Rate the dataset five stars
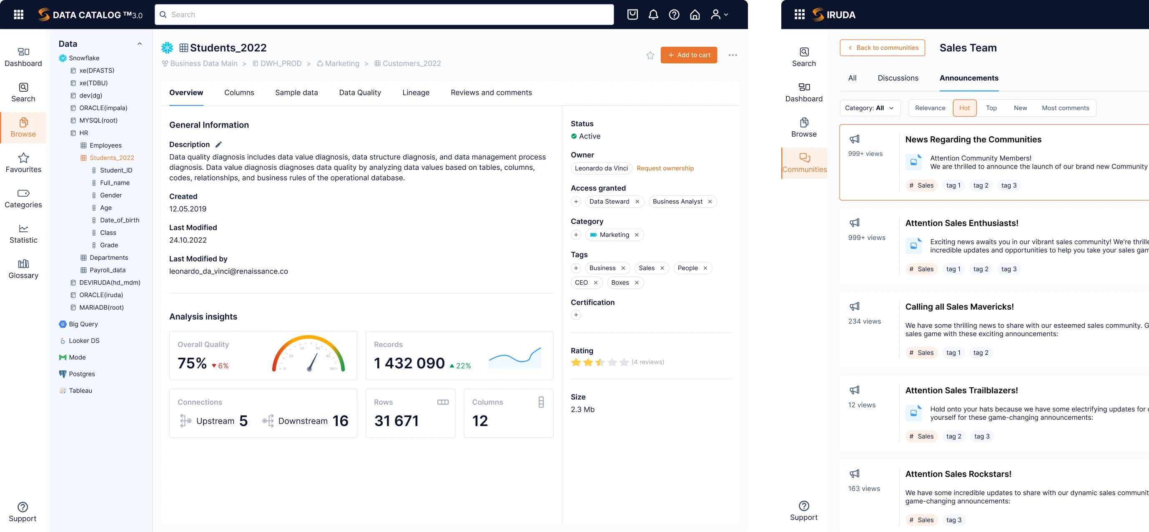 (624, 362)
